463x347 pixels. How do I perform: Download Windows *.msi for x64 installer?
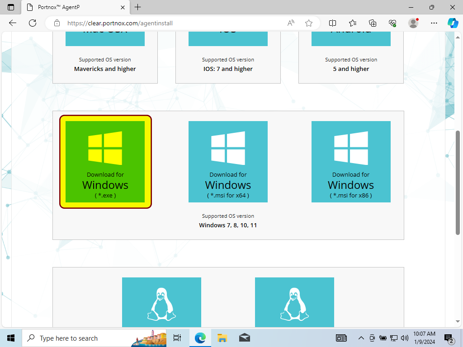[x=228, y=162]
